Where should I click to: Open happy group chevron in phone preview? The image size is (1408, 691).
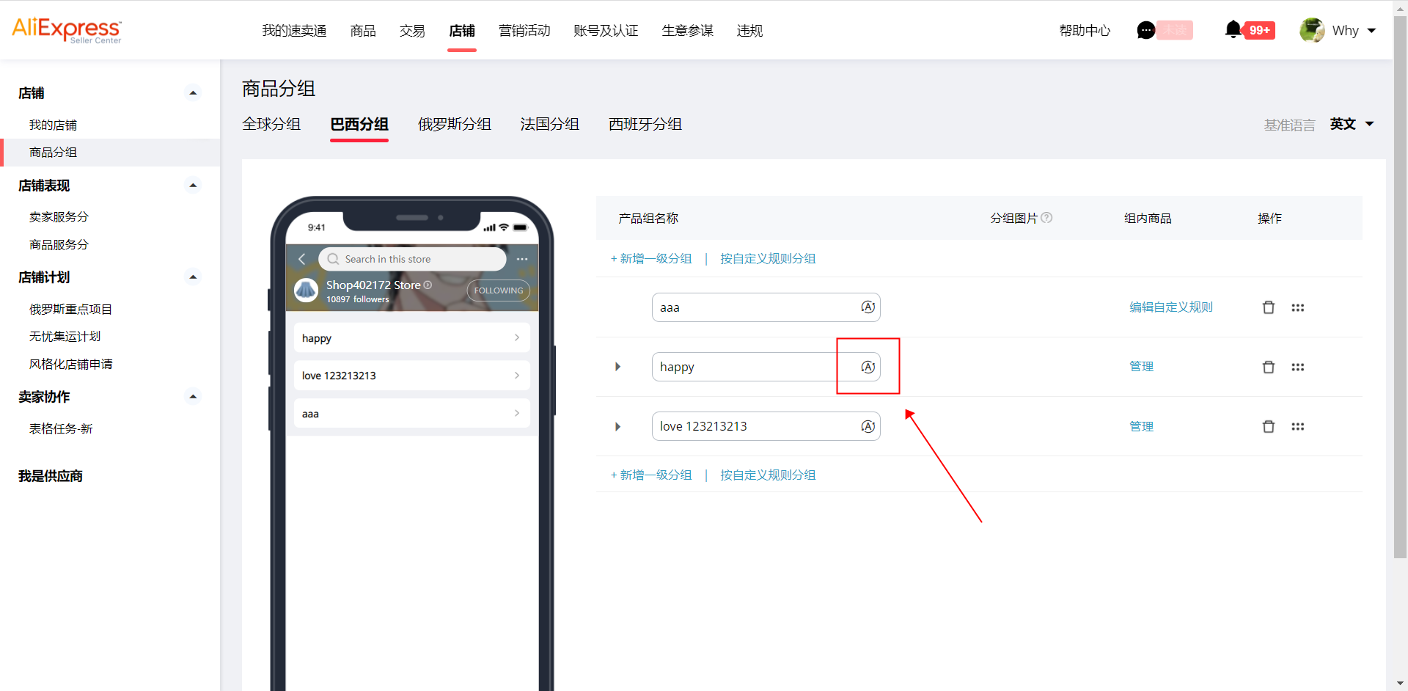[x=517, y=337]
